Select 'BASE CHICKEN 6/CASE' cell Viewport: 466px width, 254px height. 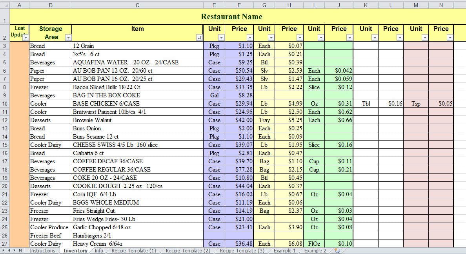(x=137, y=104)
